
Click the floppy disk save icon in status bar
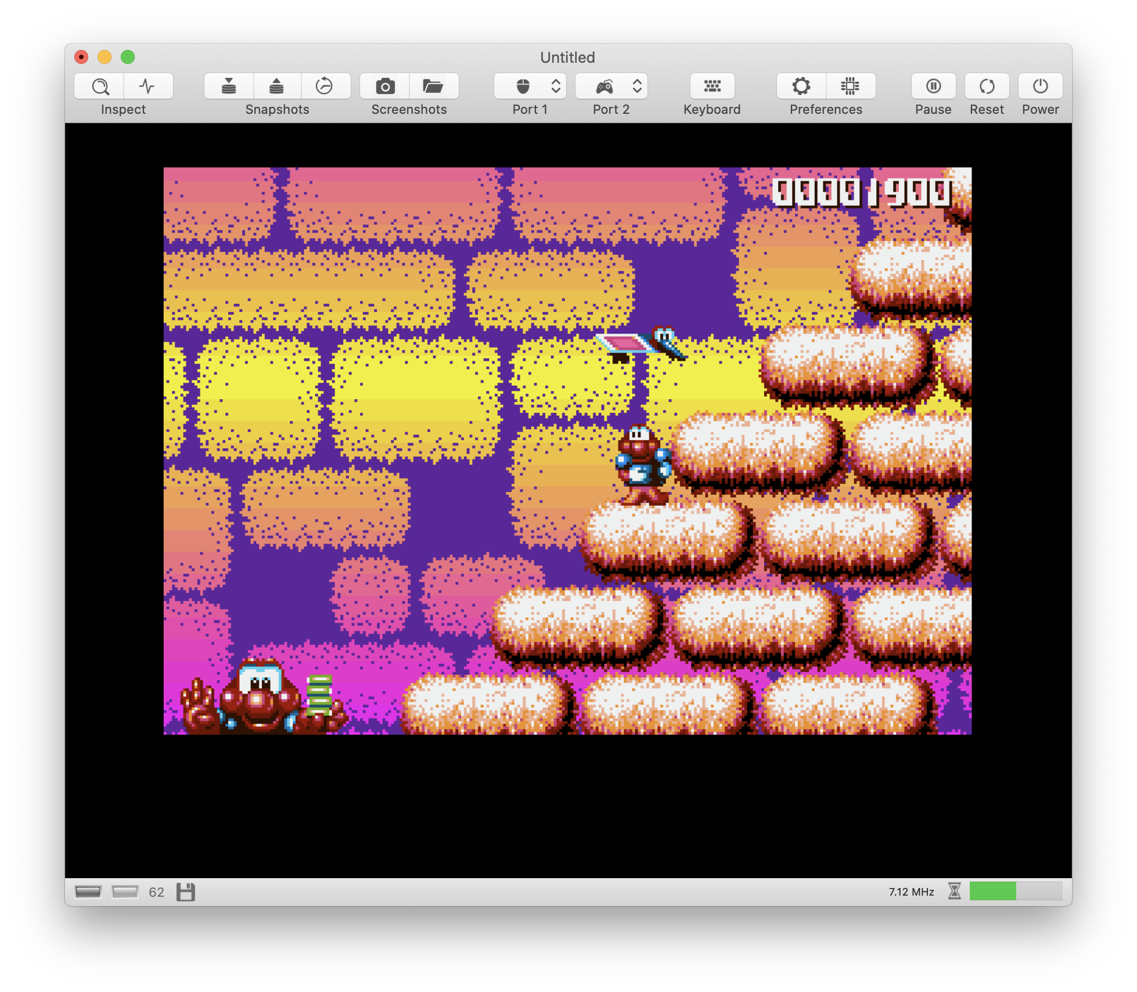(186, 892)
